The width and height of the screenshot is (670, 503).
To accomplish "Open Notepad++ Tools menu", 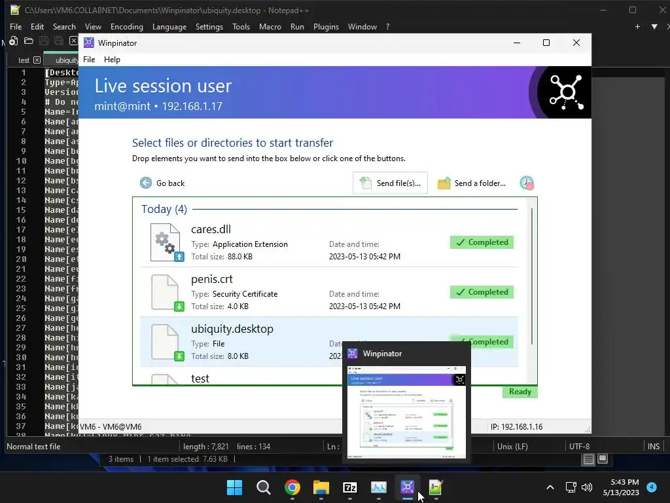I will tap(241, 26).
